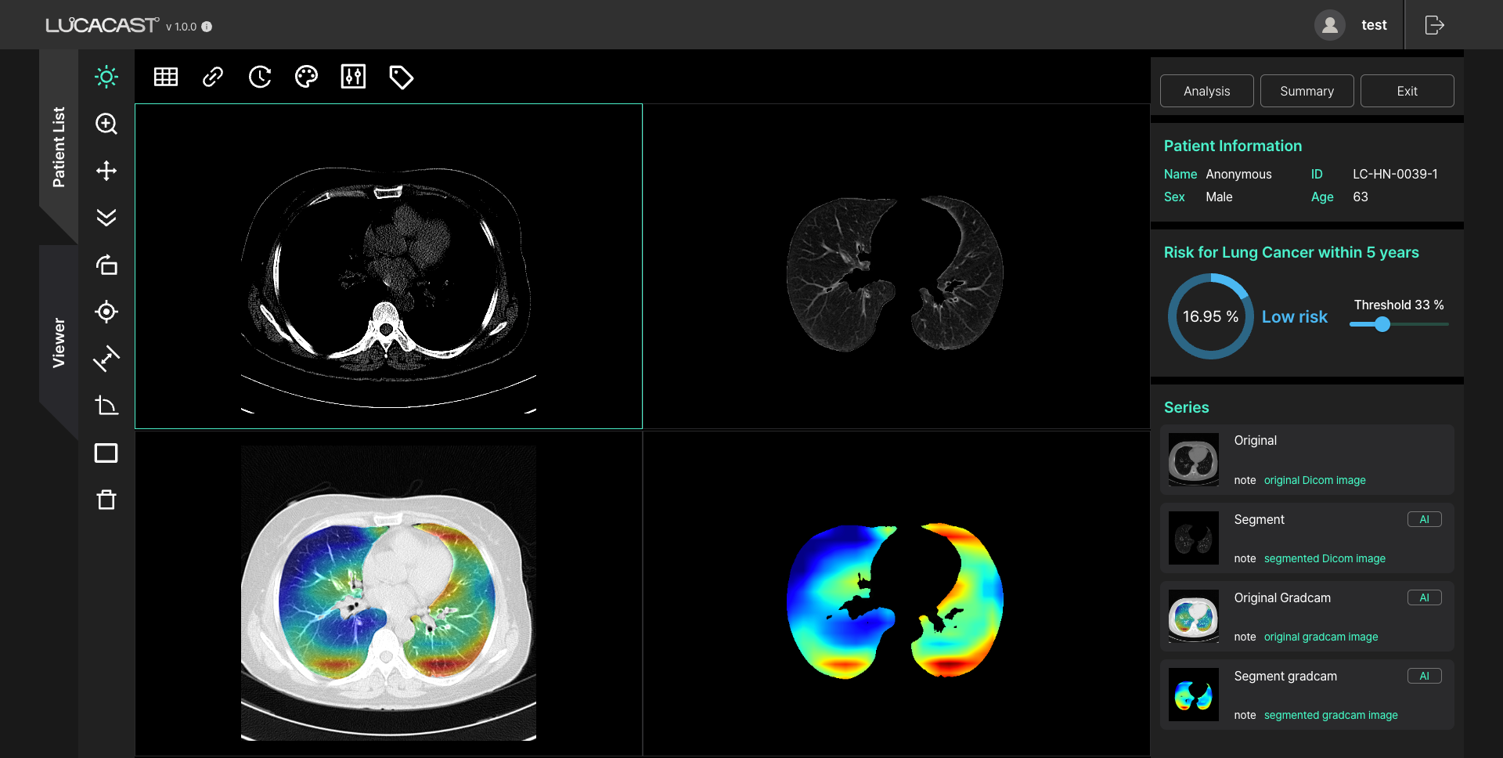Click the LUCACAST logo
The height and width of the screenshot is (758, 1503).
click(102, 26)
